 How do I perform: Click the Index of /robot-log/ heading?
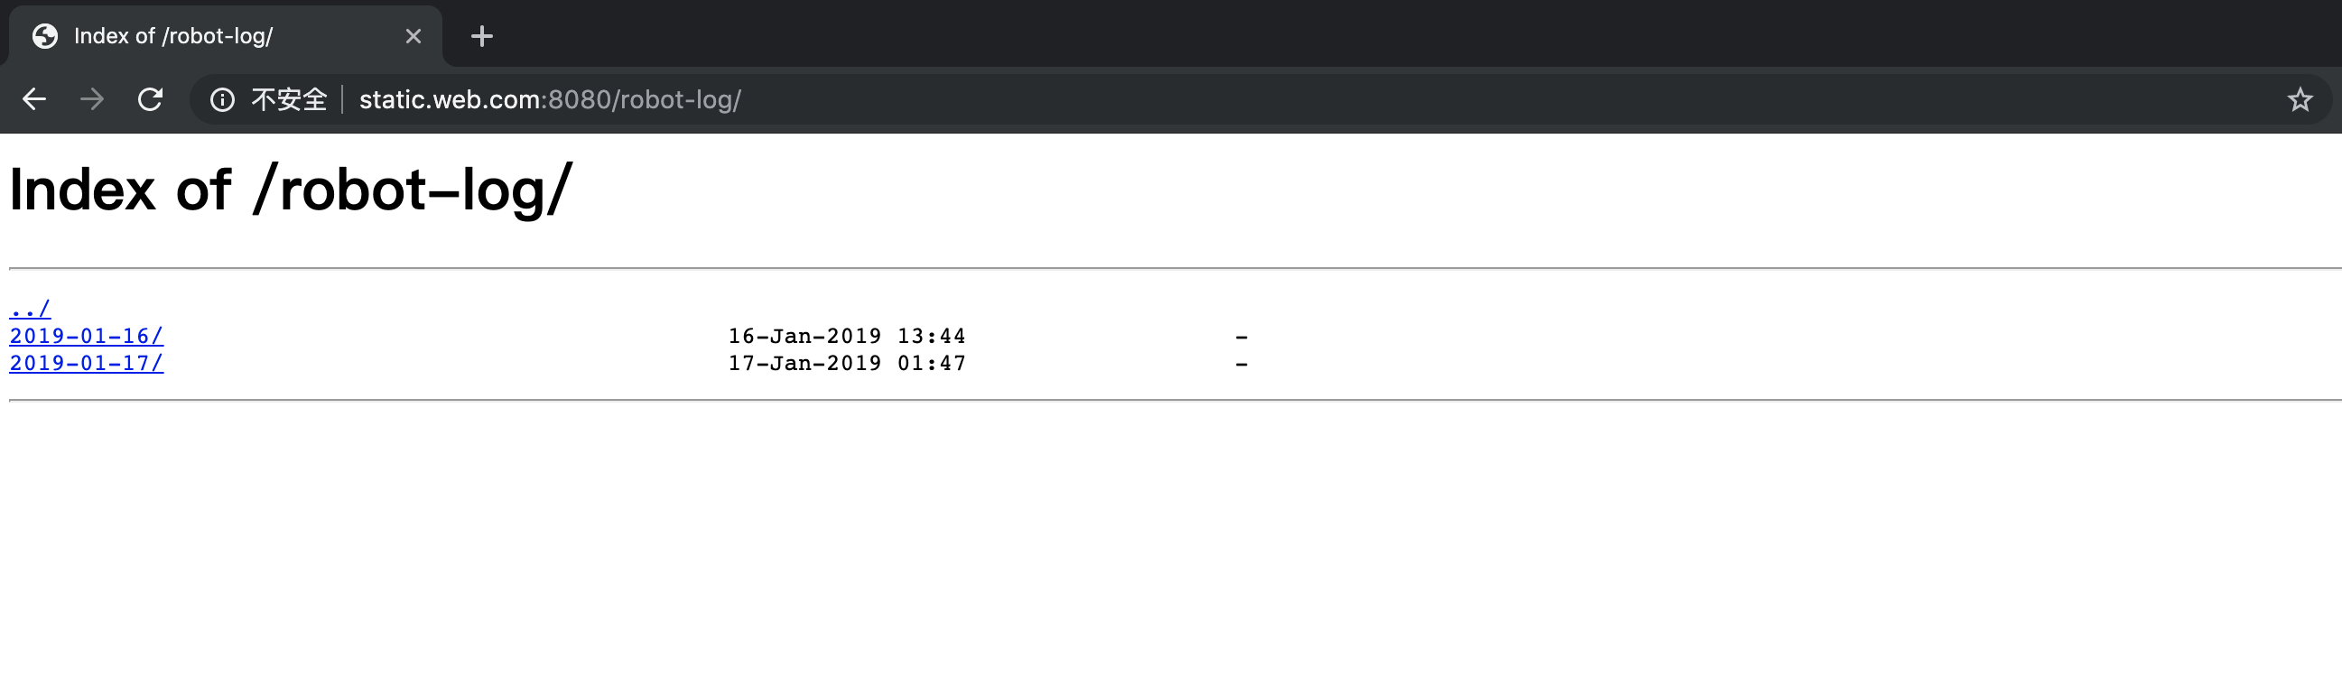pyautogui.click(x=291, y=190)
